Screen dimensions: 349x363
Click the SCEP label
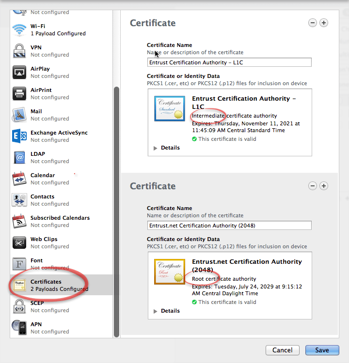(37, 303)
